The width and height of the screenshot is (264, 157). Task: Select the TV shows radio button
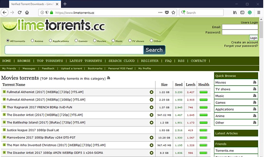pos(130,40)
